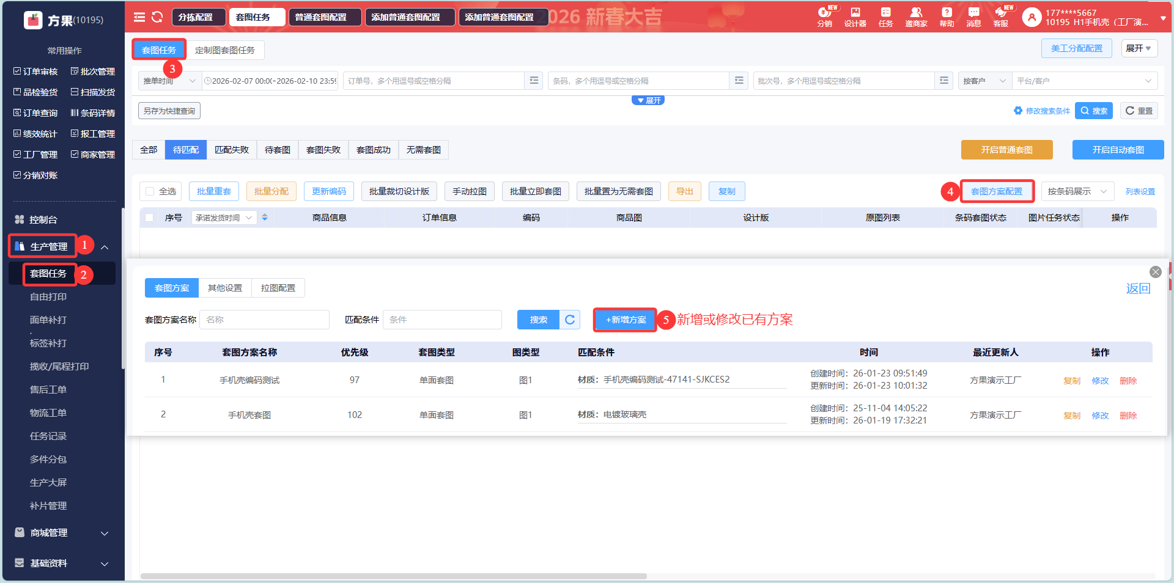Toggle the 全选 checkbox
This screenshot has height=583, width=1174.
150,192
